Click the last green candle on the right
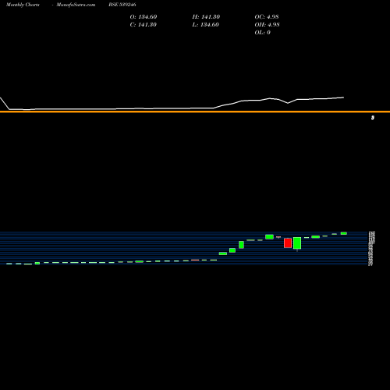Screen dimensions: 390x390 pos(344,233)
